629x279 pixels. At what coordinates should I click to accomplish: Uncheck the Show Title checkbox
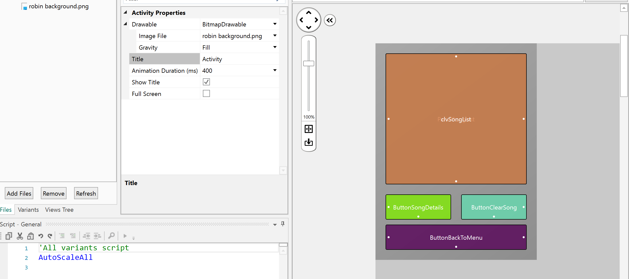pyautogui.click(x=206, y=82)
